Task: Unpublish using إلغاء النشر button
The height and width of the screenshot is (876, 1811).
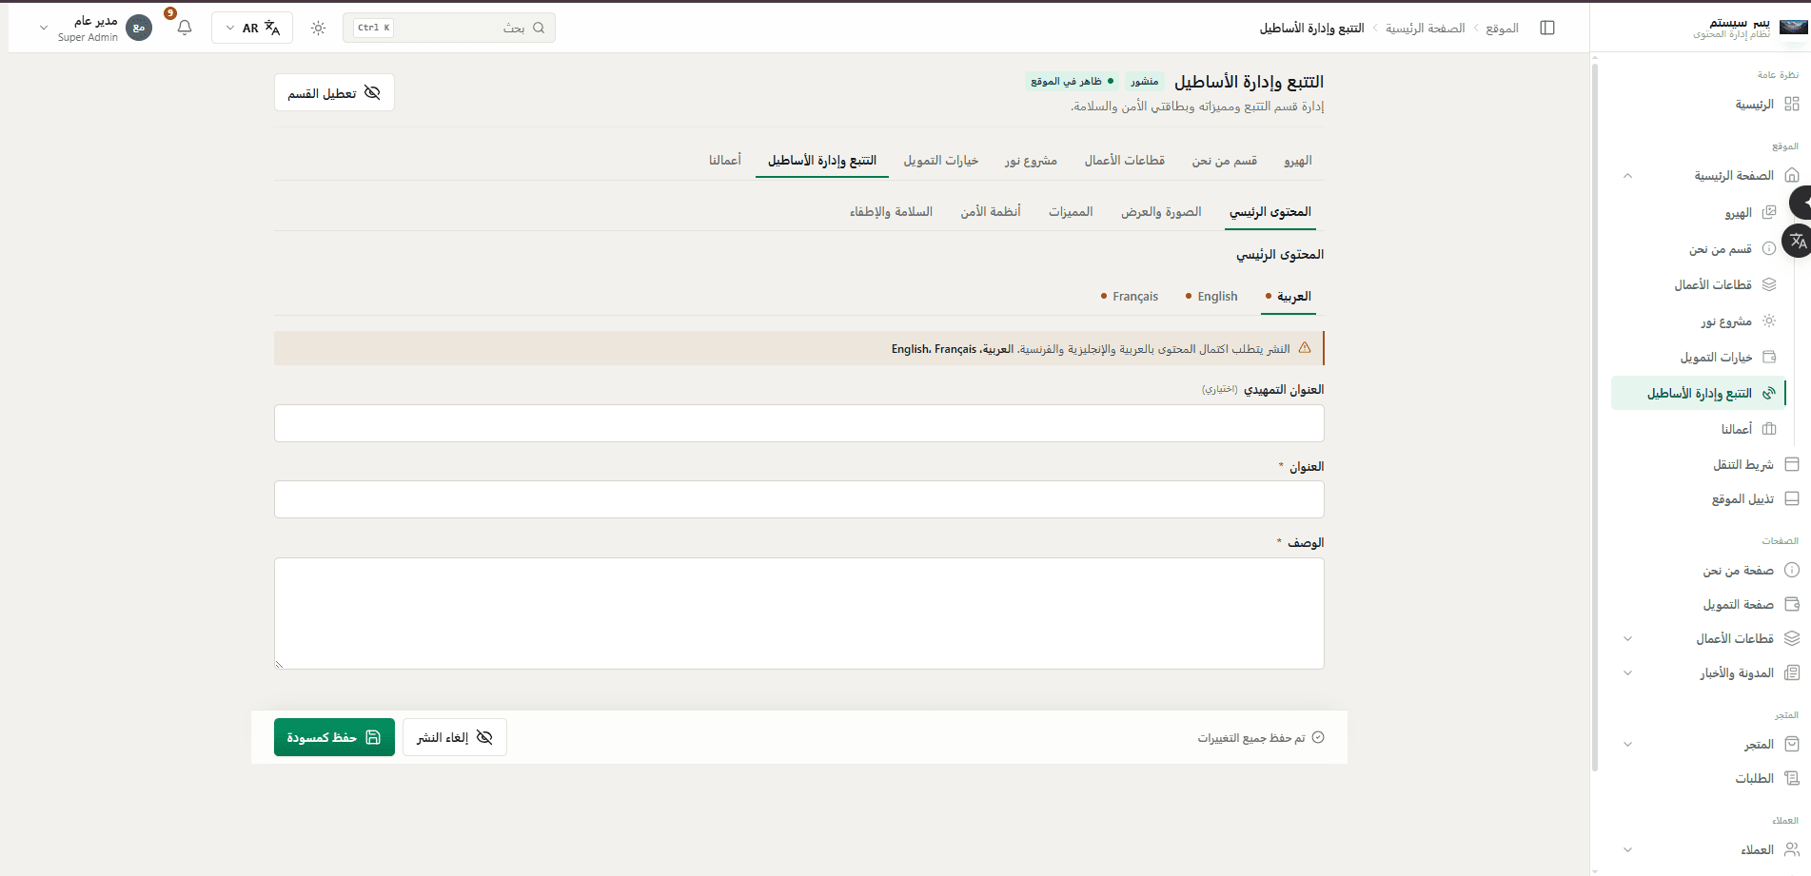Action: (455, 737)
